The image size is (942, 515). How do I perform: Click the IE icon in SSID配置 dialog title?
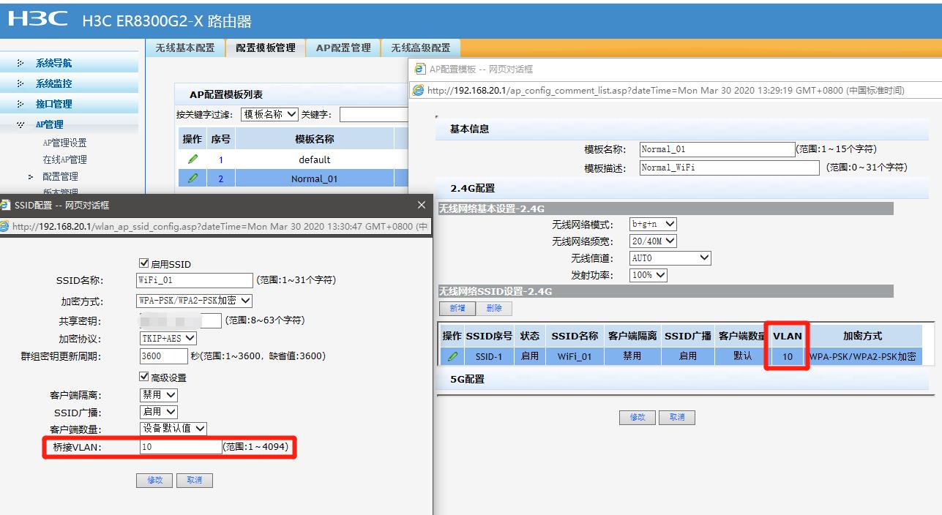click(5, 206)
